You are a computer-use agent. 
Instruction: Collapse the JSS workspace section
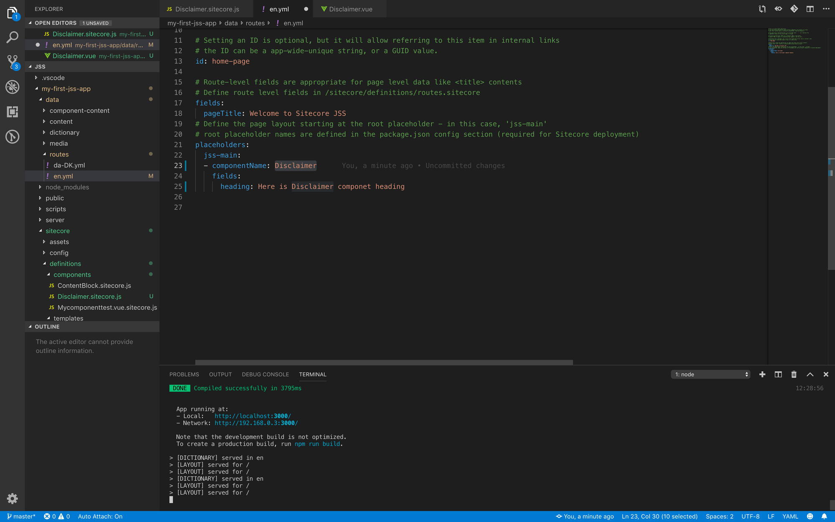(x=92, y=66)
